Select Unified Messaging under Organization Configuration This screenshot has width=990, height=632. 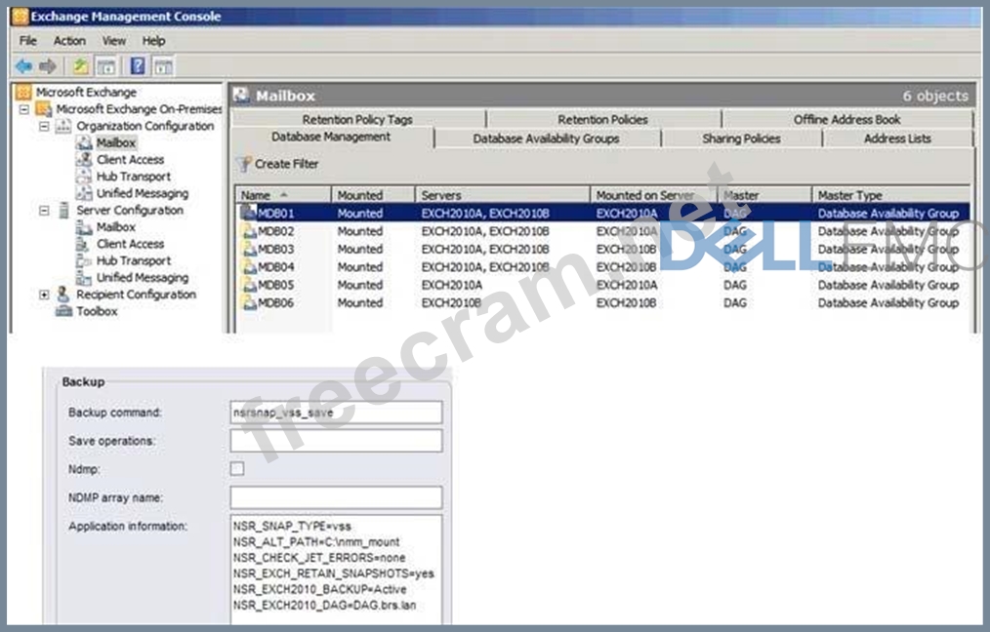(143, 193)
